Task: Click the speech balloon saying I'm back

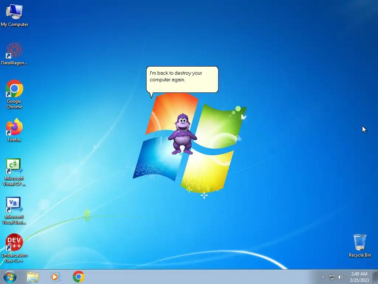Action: point(182,80)
